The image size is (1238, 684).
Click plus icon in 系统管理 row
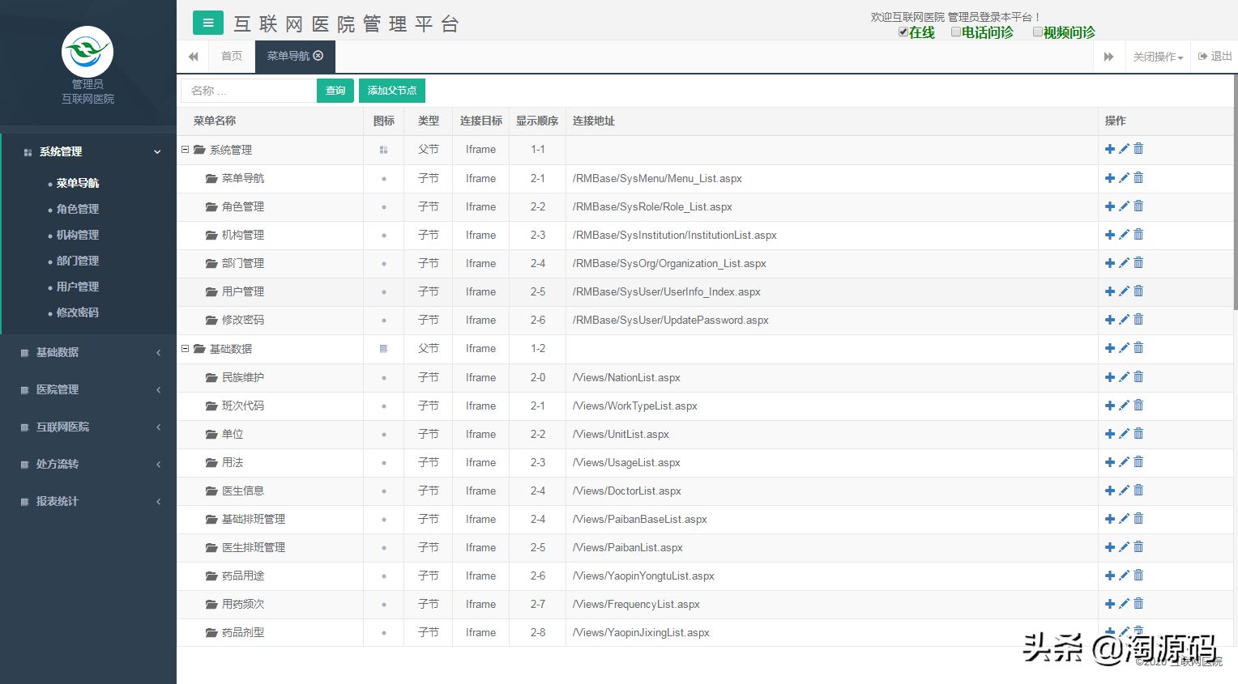1110,149
